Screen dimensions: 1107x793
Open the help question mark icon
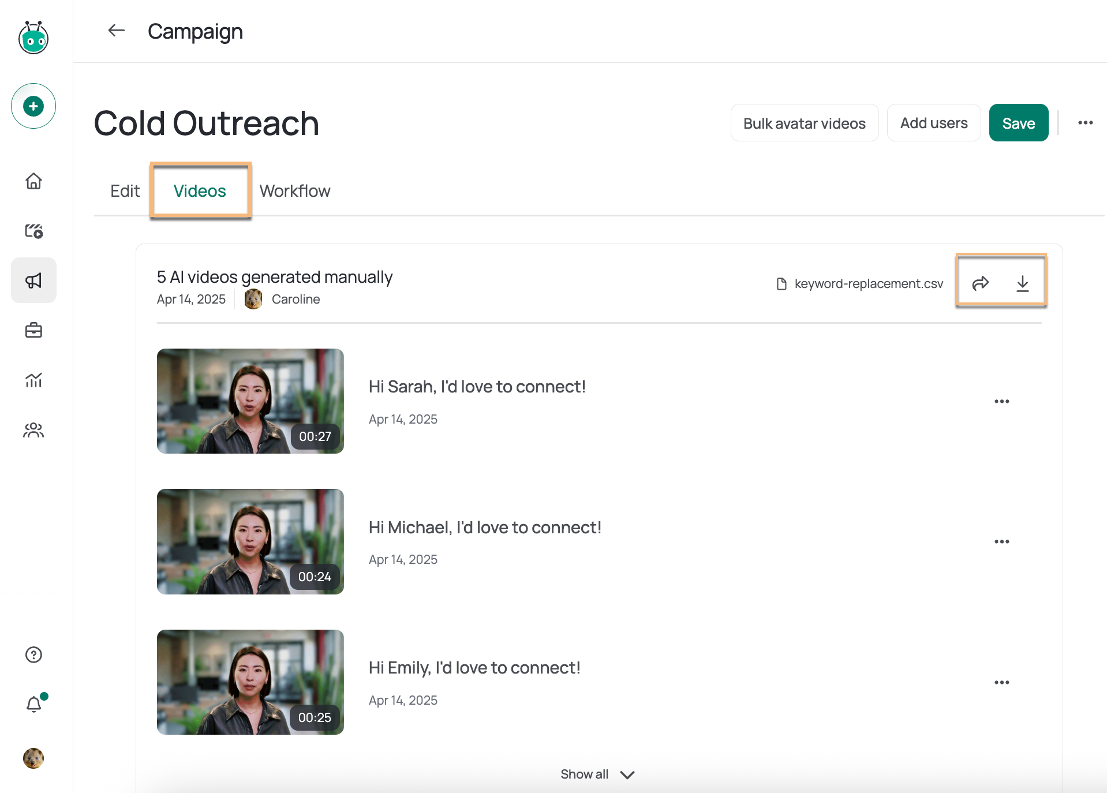[x=33, y=654]
